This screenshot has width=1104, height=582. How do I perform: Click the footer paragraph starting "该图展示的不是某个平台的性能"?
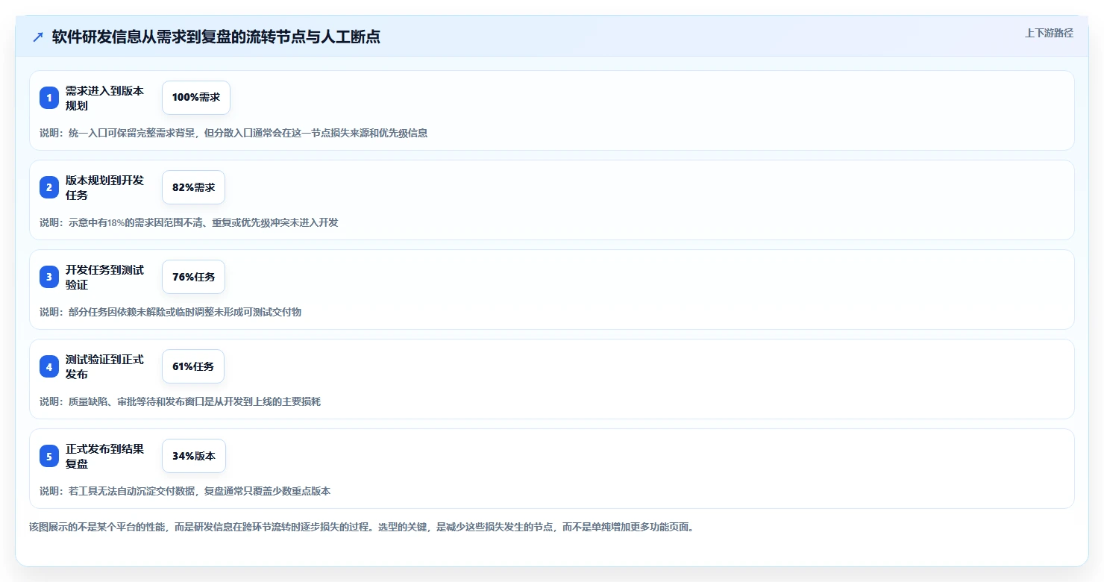tap(362, 527)
